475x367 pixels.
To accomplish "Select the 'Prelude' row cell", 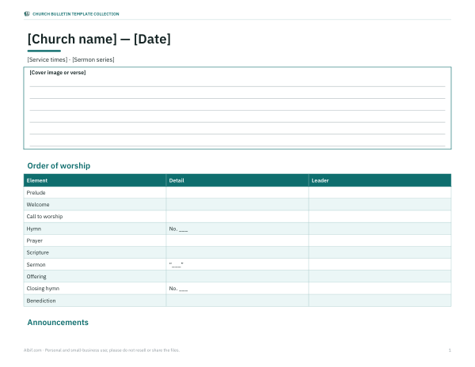I will pos(95,193).
